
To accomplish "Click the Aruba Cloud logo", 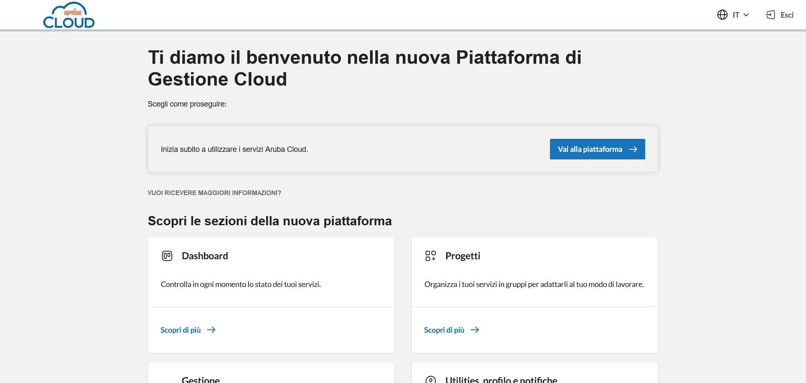I will pos(69,16).
